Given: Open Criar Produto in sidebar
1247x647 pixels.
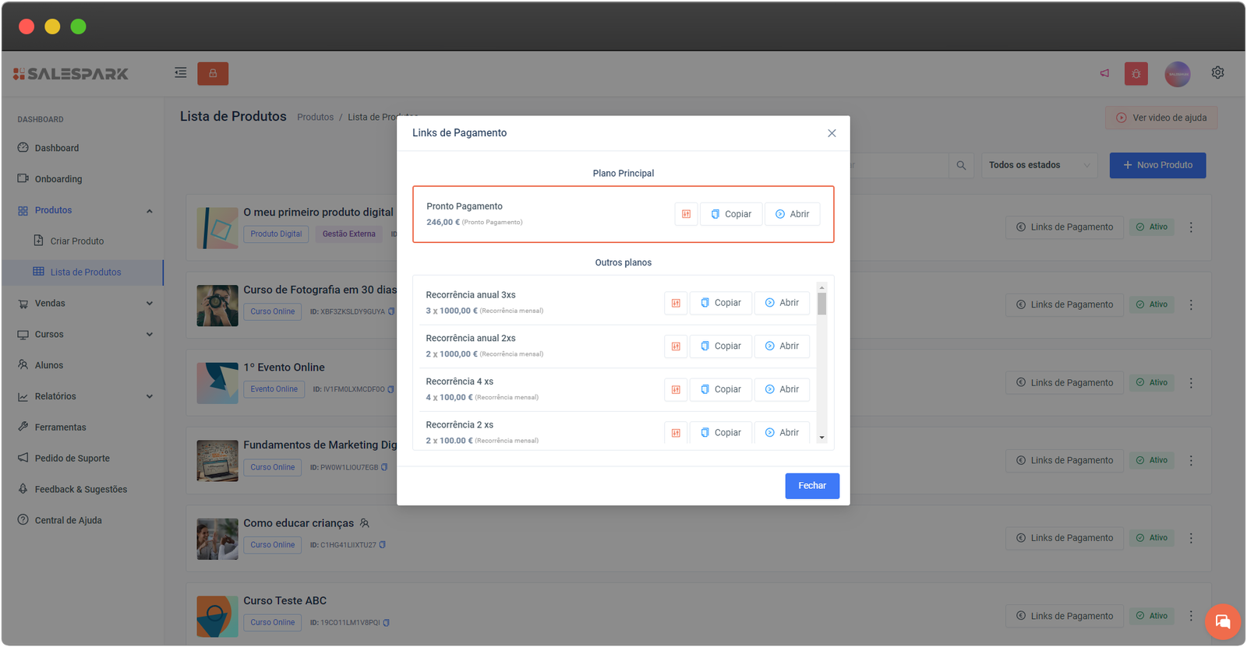Looking at the screenshot, I should tap(76, 241).
